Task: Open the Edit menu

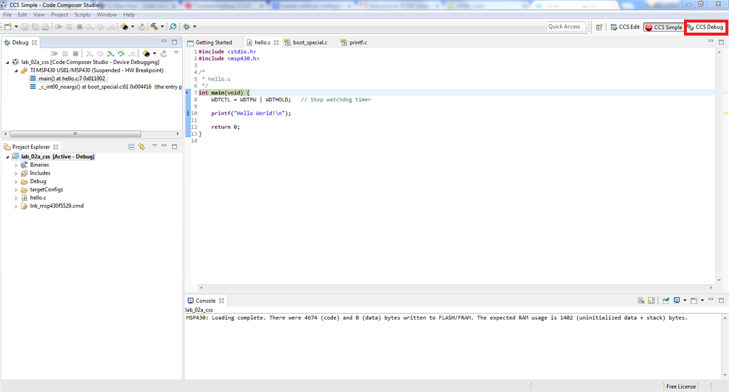Action: pyautogui.click(x=23, y=14)
